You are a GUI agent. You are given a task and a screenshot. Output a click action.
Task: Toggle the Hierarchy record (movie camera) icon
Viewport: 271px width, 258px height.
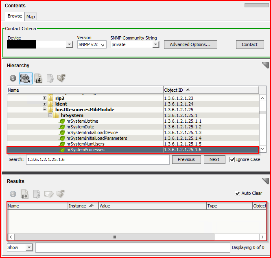(x=26, y=78)
